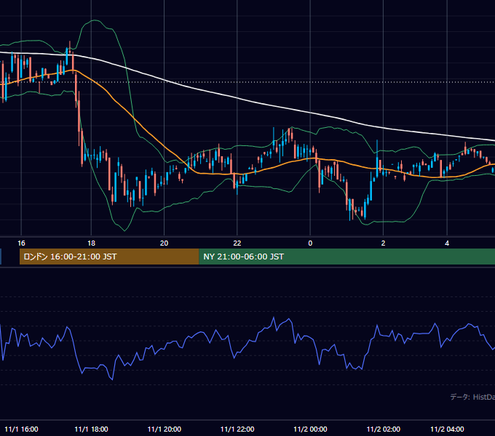Click the 11/1 22:00 time axis label
The width and height of the screenshot is (495, 436).
click(237, 429)
